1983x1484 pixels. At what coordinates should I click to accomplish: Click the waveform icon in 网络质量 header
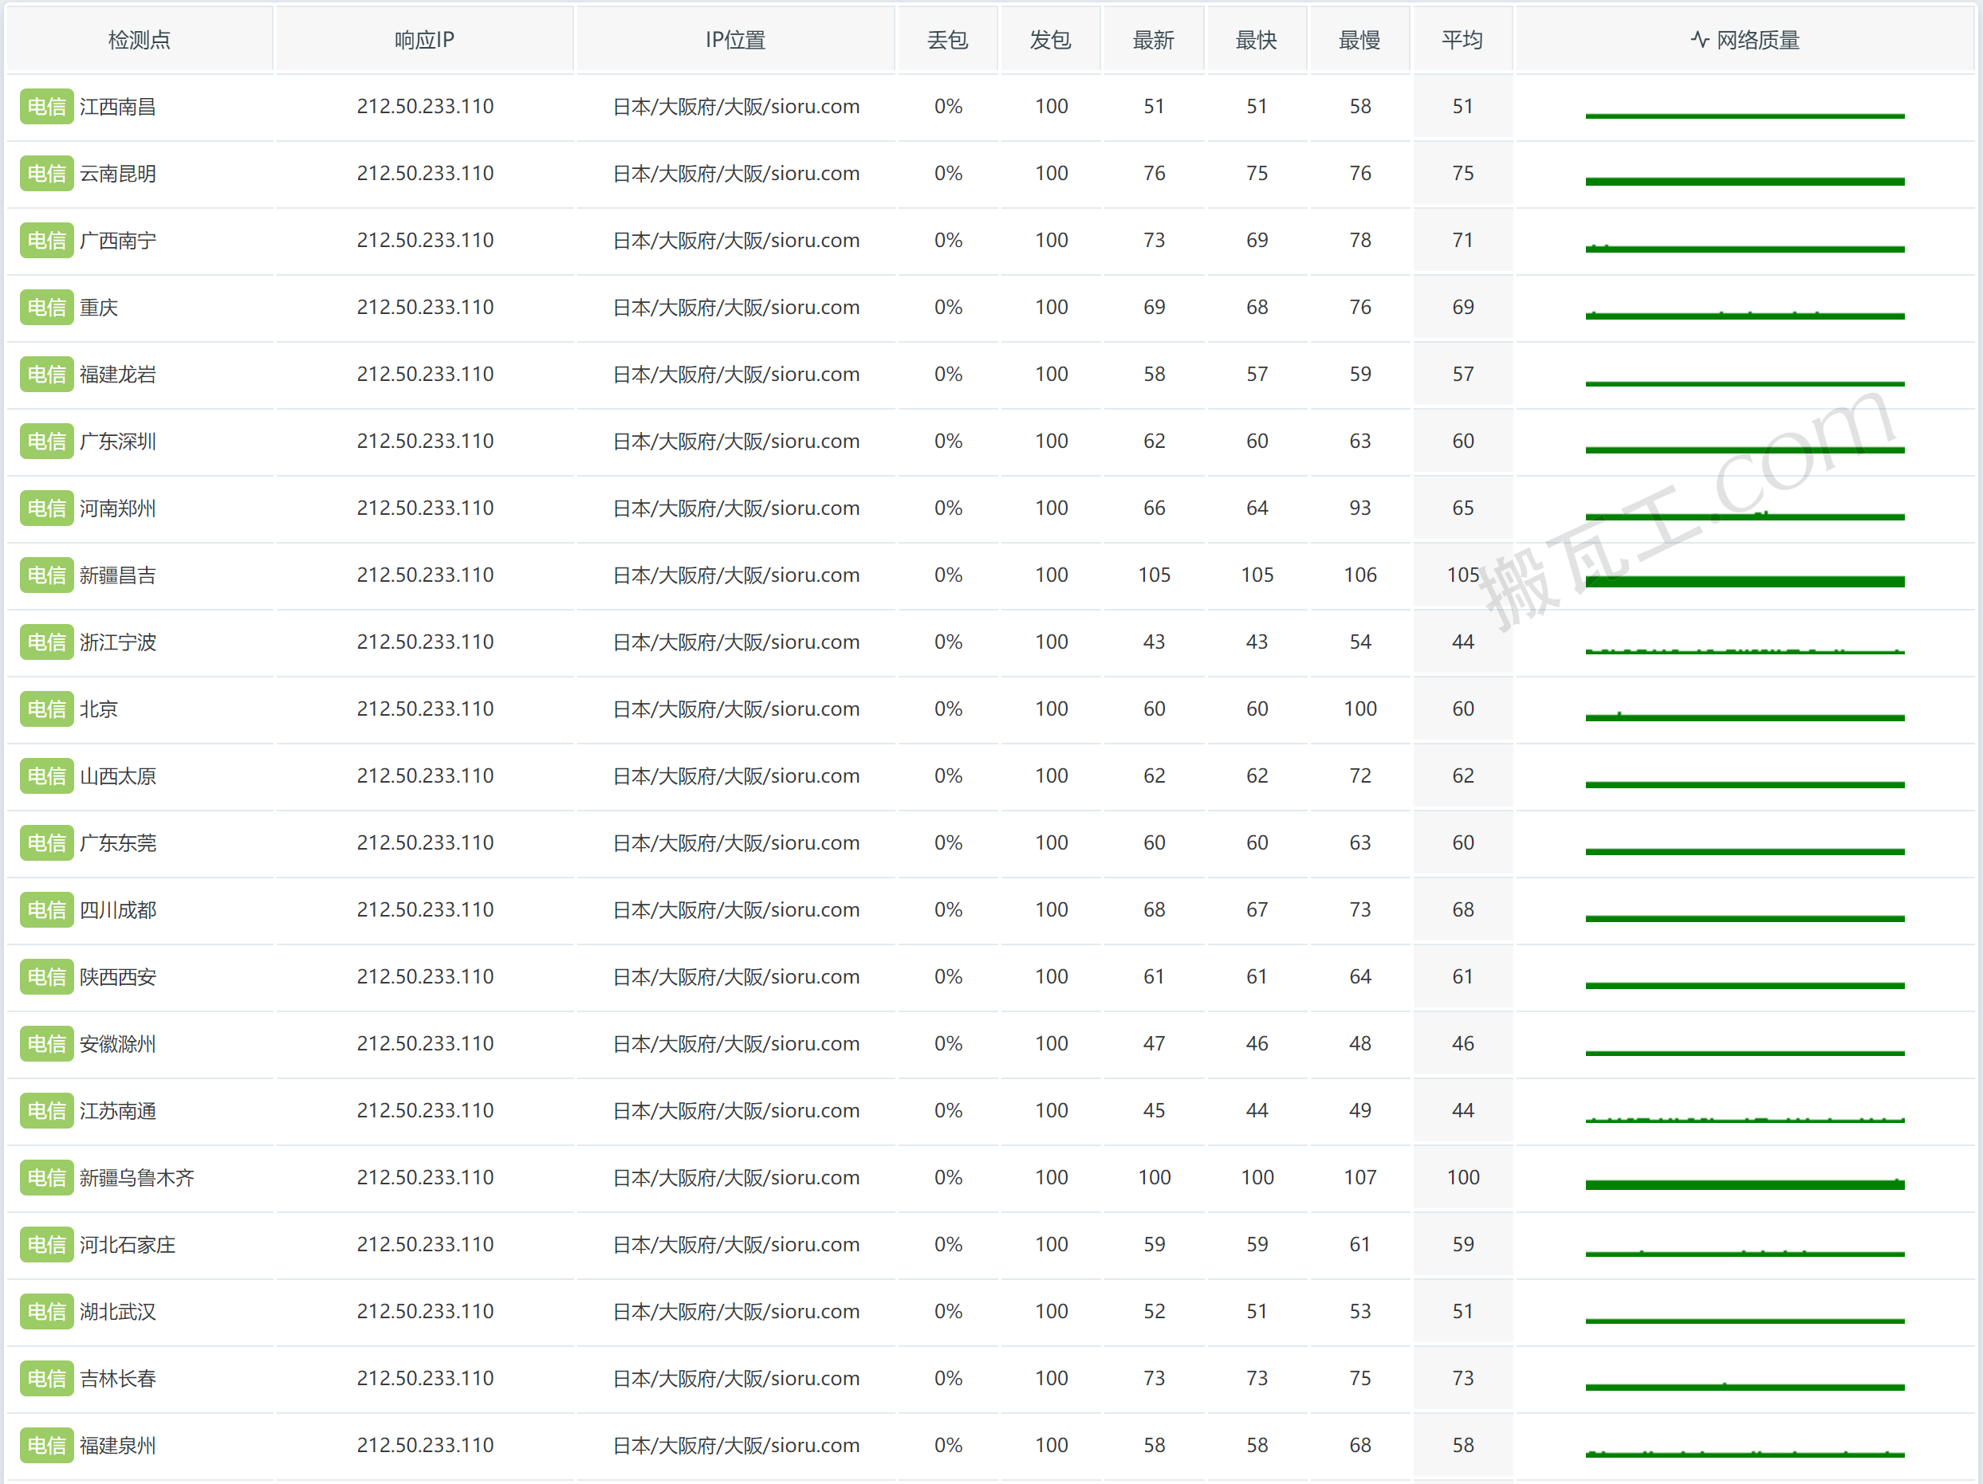click(x=1700, y=39)
